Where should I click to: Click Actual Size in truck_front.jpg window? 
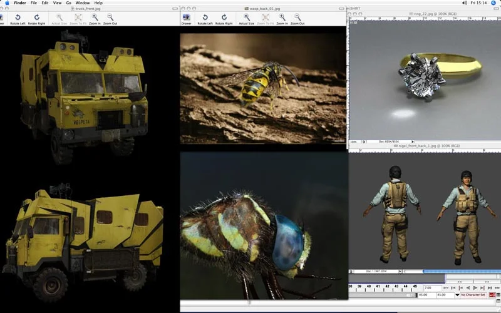click(x=59, y=19)
